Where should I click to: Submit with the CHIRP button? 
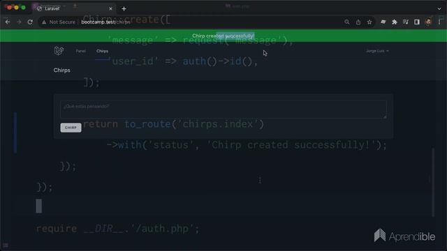pos(71,128)
